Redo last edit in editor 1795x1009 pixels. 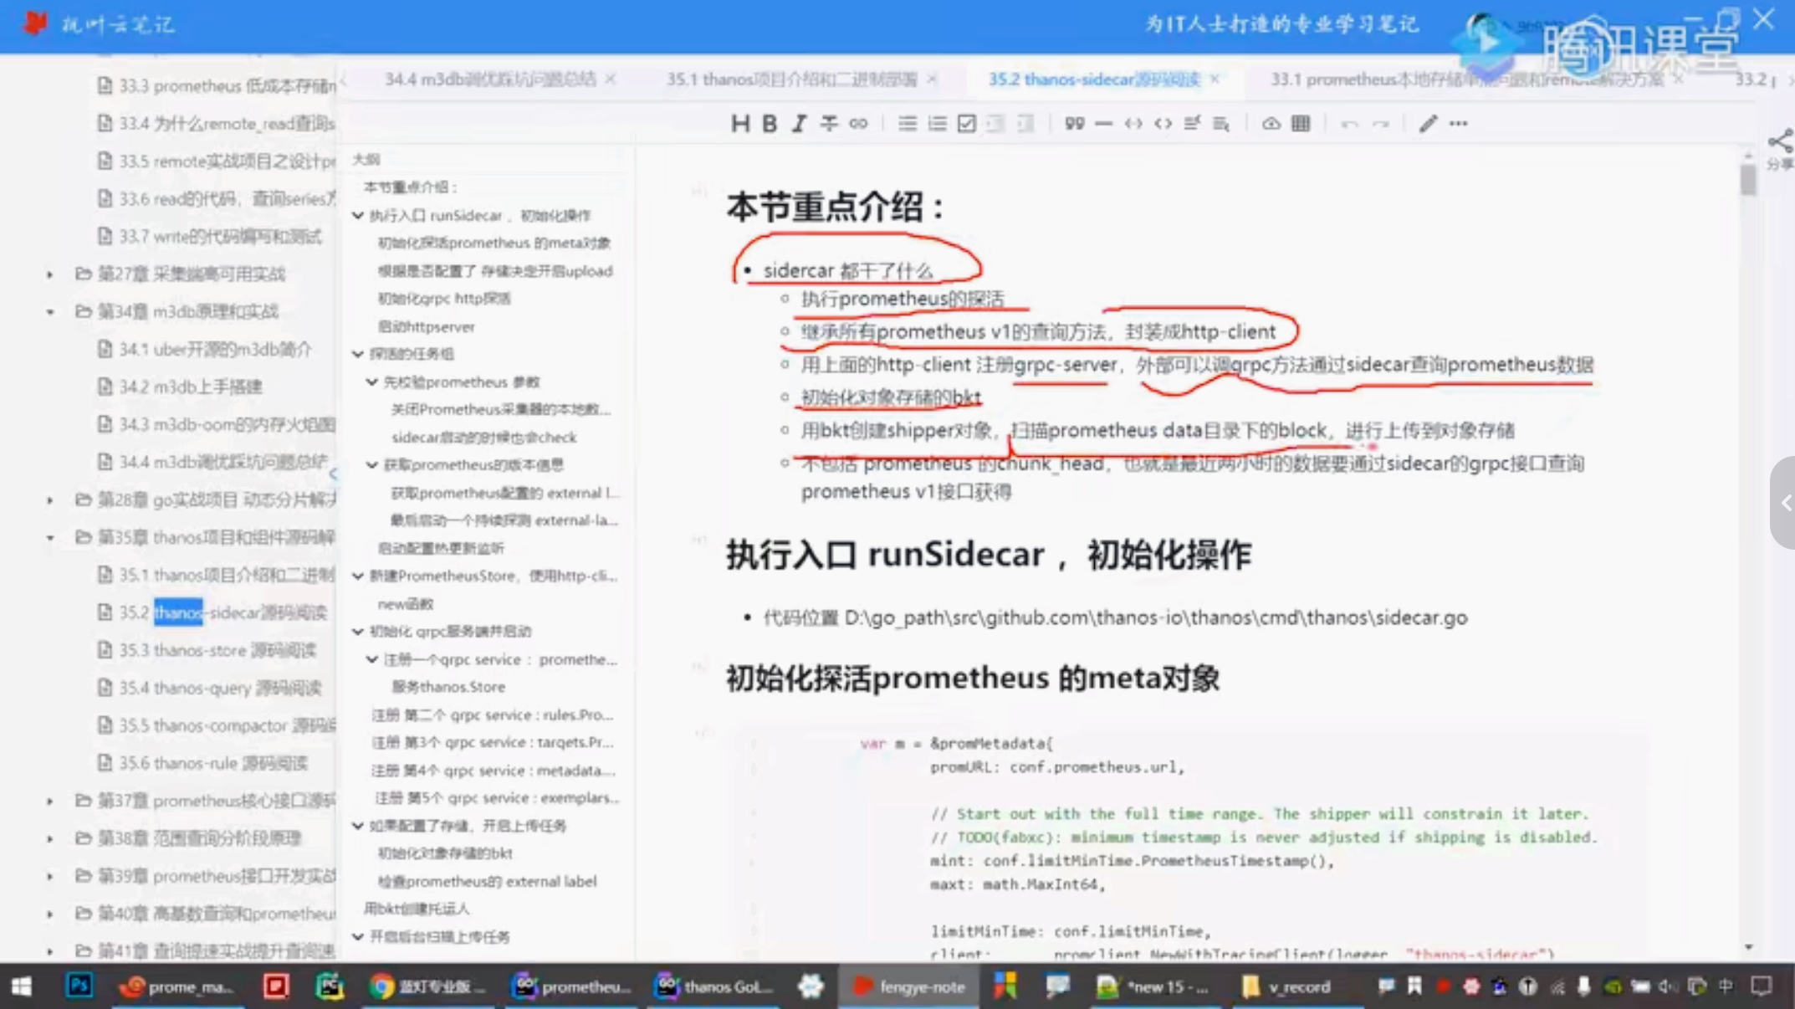click(1380, 124)
